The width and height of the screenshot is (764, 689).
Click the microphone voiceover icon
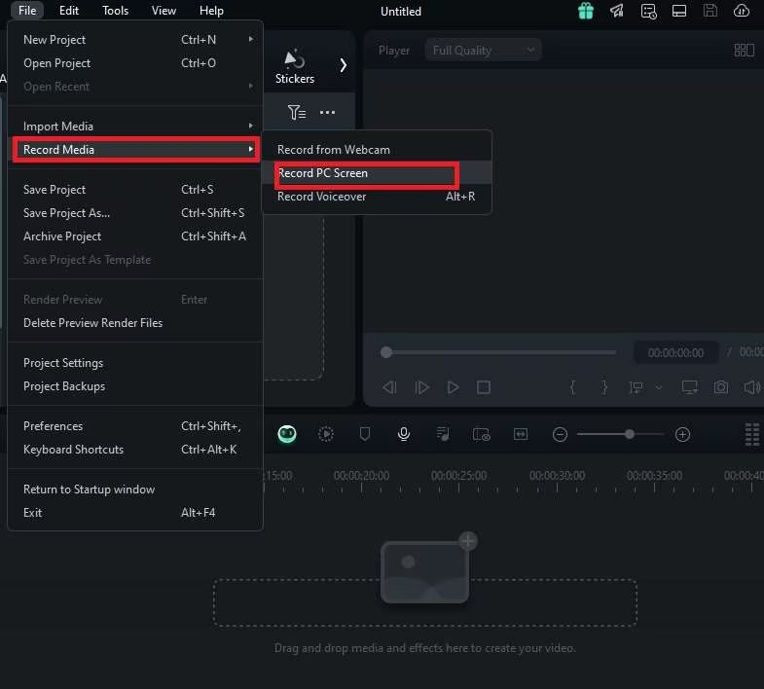tap(404, 434)
